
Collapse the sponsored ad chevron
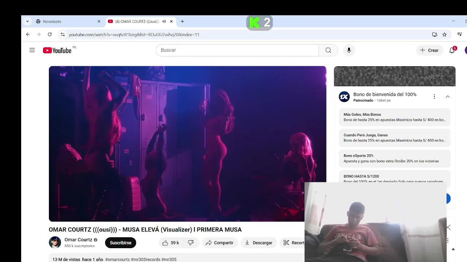[448, 97]
